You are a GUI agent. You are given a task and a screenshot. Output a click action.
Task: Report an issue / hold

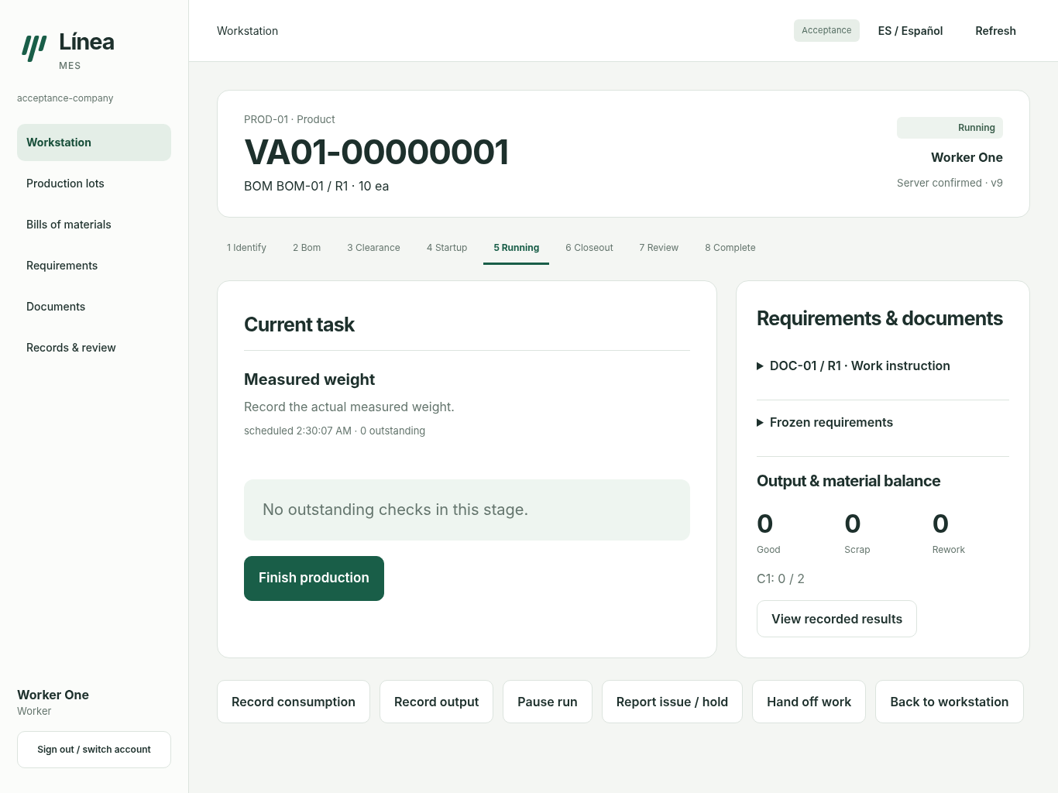pos(672,702)
